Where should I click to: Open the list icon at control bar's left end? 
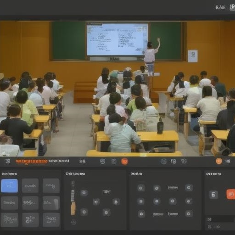(x=7, y=161)
